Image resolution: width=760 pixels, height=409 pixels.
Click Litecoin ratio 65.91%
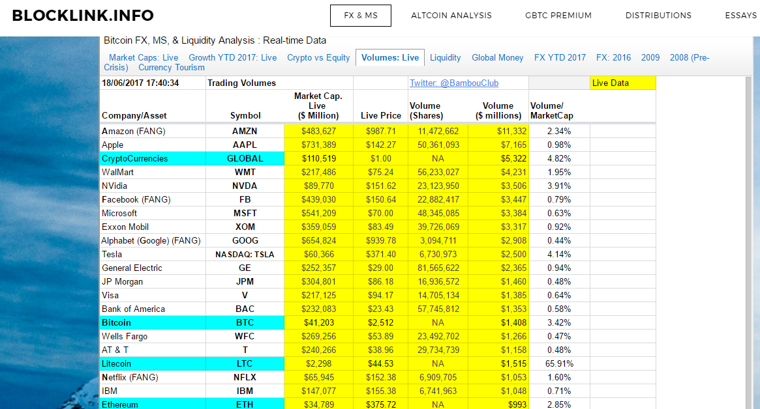559,363
